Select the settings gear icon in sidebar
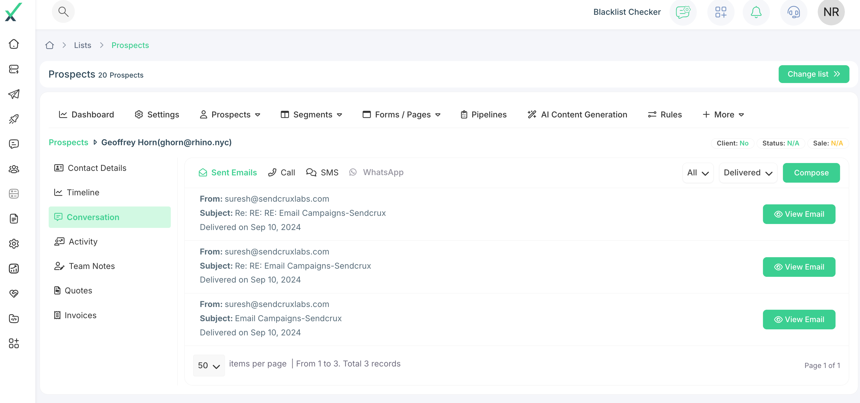The height and width of the screenshot is (403, 860). point(14,244)
